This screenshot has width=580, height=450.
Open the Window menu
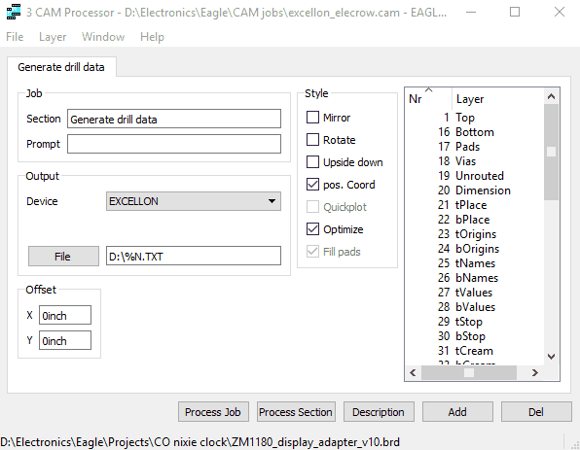[x=103, y=37]
